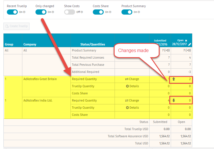
Task: Open Details for AdAstraflex Great Britain
Action: point(132,86)
